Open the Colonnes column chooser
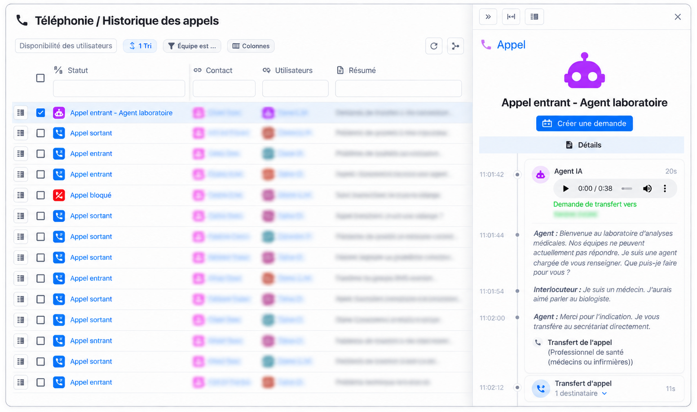 tap(251, 46)
